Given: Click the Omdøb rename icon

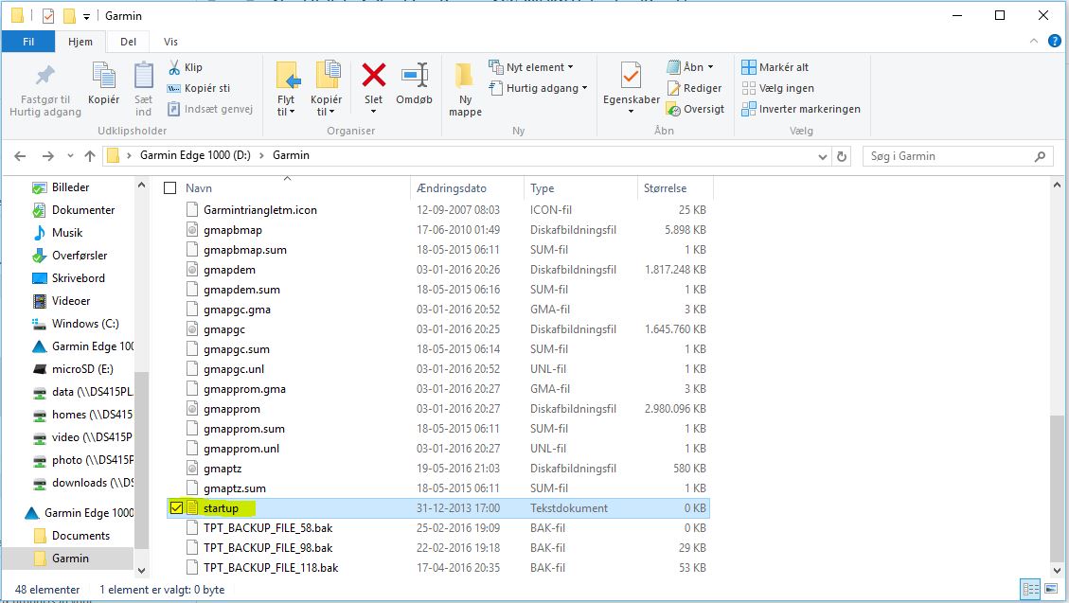Looking at the screenshot, I should point(415,75).
